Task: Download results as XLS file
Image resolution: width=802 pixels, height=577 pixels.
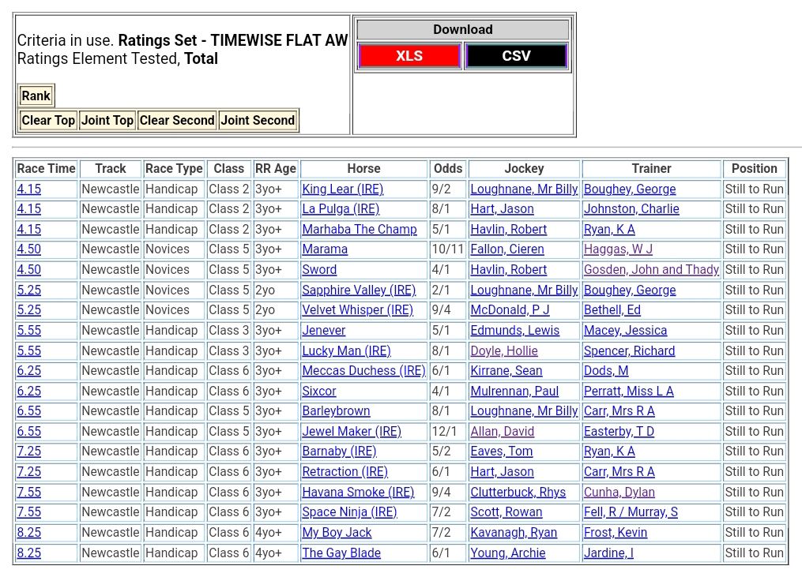Action: click(x=409, y=56)
